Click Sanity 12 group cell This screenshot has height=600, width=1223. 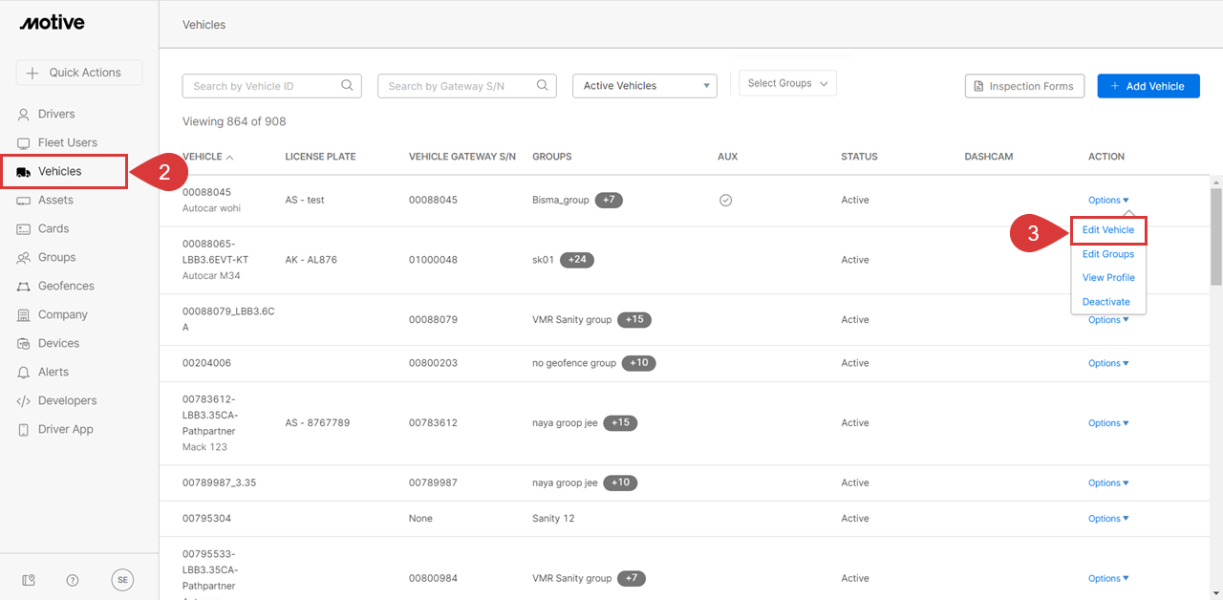pyautogui.click(x=553, y=519)
